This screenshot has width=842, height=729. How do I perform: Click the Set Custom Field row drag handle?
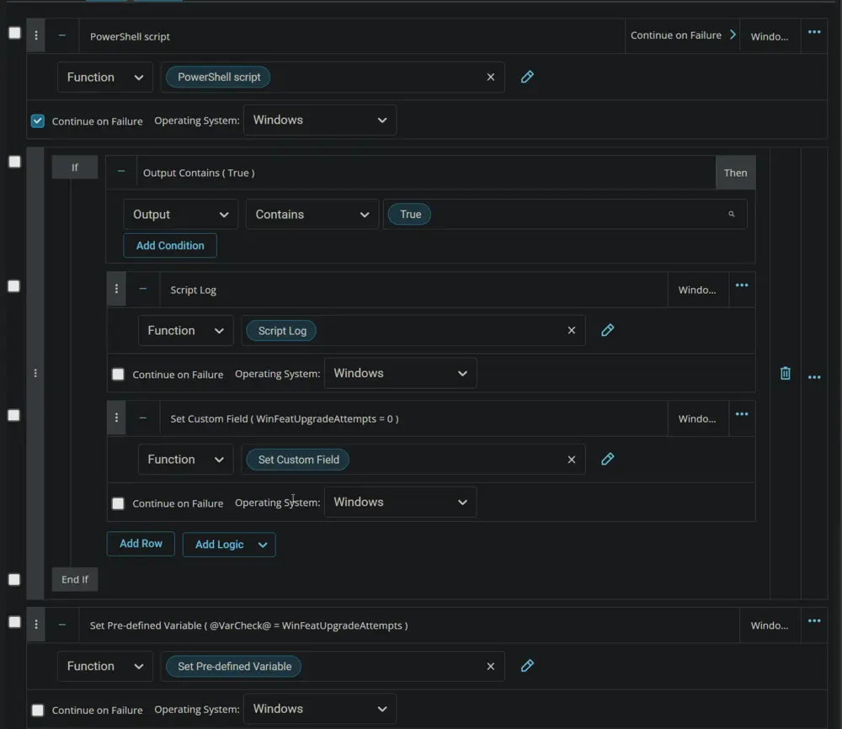click(116, 418)
